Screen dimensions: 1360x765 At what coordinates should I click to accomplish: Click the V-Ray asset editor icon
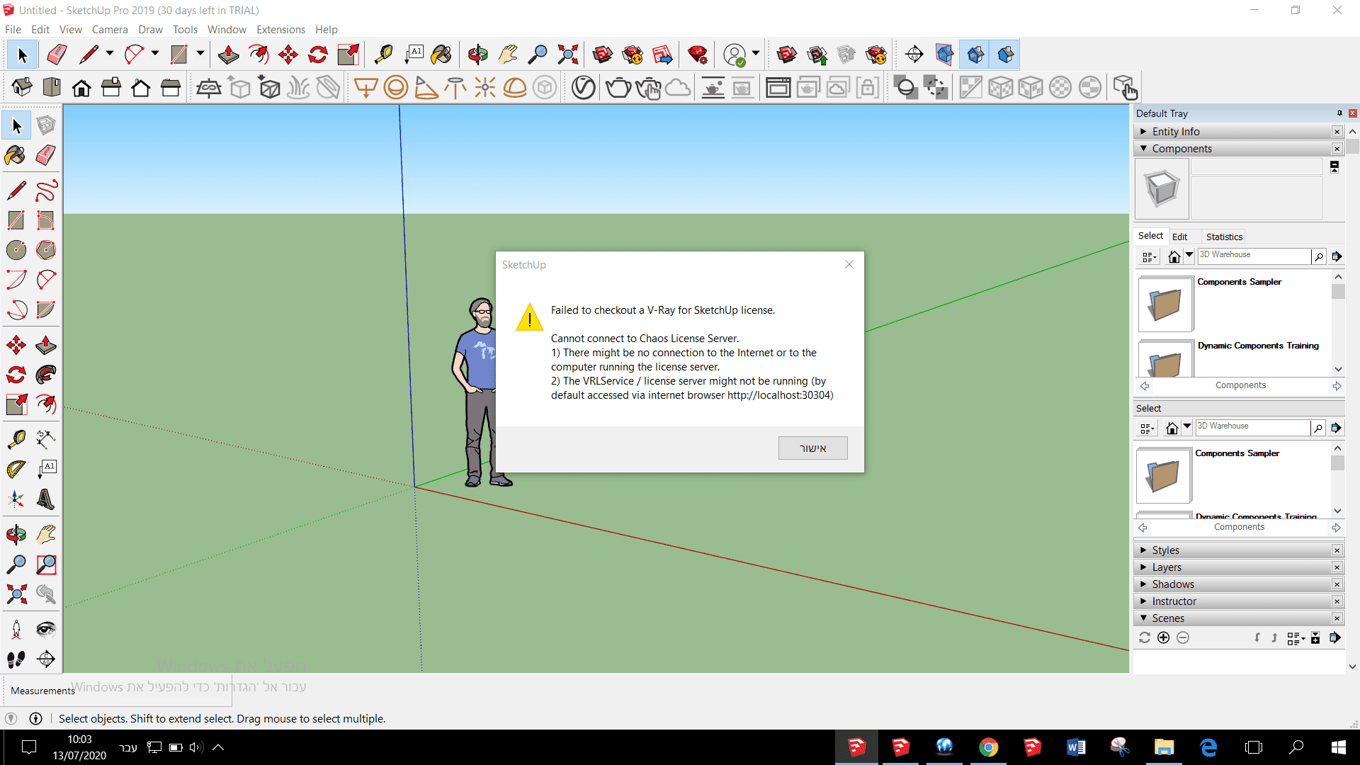[x=583, y=88]
